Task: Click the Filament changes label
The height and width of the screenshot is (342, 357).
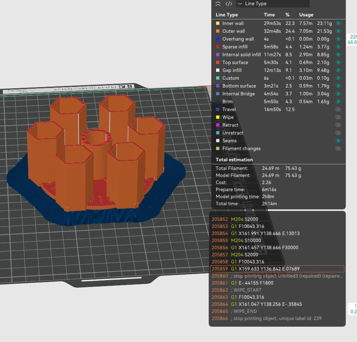Action: (x=241, y=149)
